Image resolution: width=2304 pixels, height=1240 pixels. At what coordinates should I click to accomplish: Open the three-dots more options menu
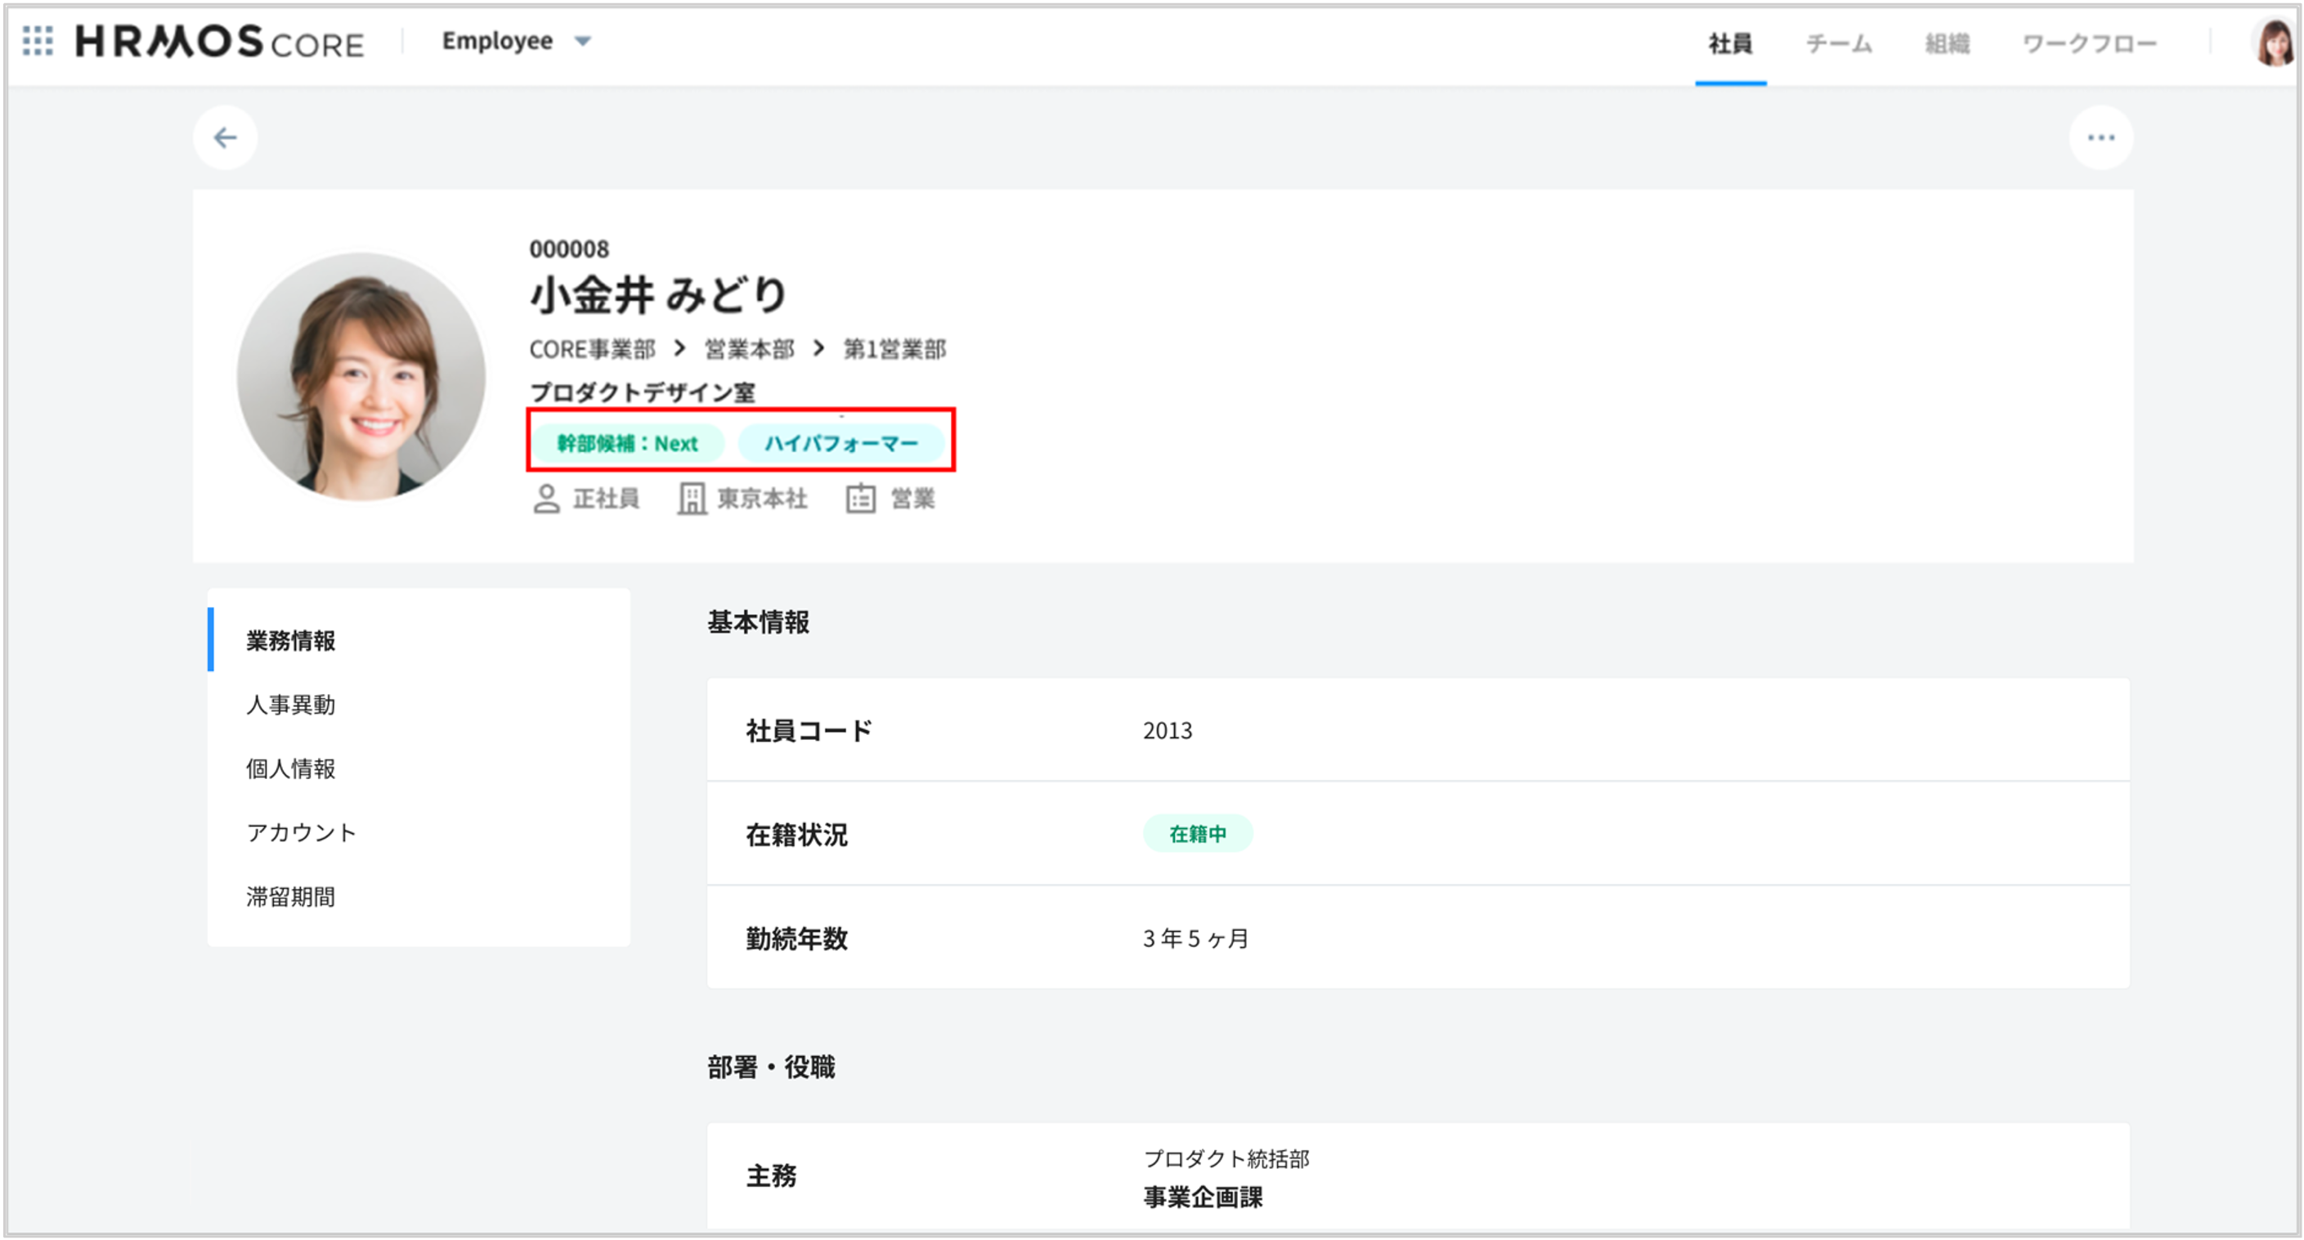2100,137
